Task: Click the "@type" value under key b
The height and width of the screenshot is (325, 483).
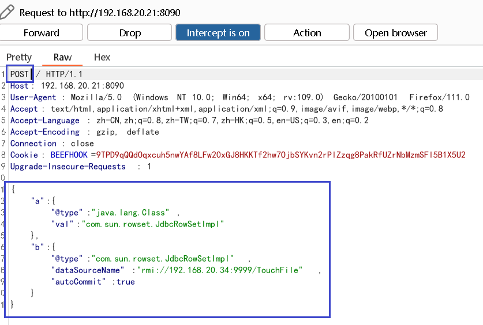Action: coord(163,259)
